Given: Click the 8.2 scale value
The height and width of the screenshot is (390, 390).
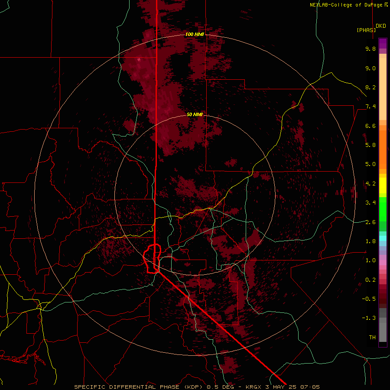Looking at the screenshot, I should click(370, 87).
